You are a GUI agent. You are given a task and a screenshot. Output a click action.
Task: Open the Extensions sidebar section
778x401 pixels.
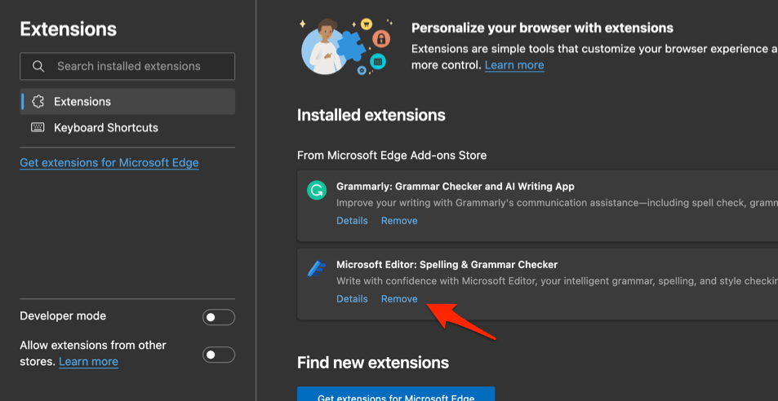[127, 102]
